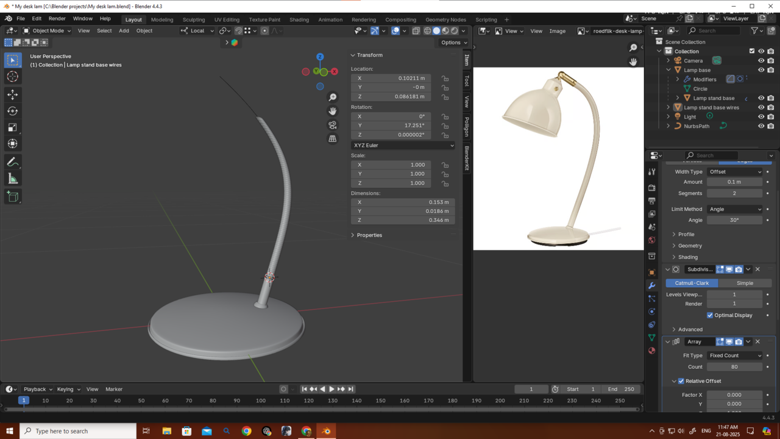Image resolution: width=780 pixels, height=439 pixels.
Task: Click the Options button in viewport header
Action: click(453, 43)
